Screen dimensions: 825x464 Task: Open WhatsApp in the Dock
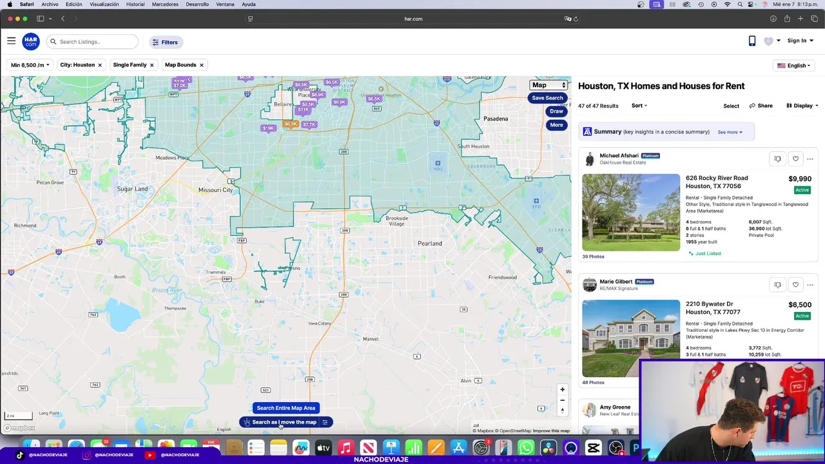[526, 448]
